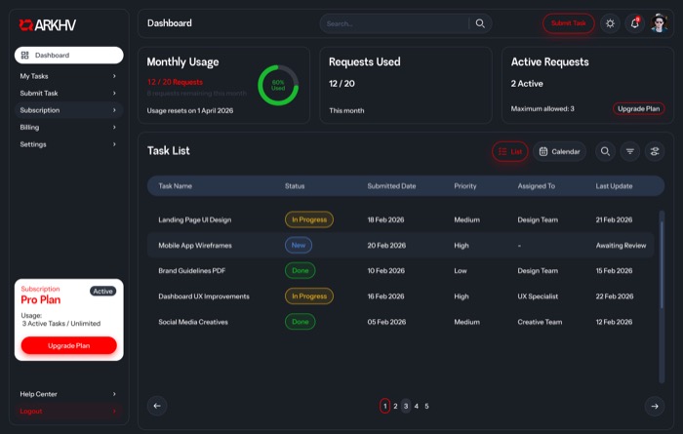Go to previous page arrow
The height and width of the screenshot is (434, 683).
157,406
